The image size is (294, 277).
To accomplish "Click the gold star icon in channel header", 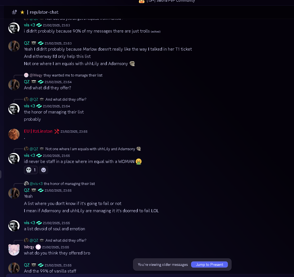I will 22,12.
